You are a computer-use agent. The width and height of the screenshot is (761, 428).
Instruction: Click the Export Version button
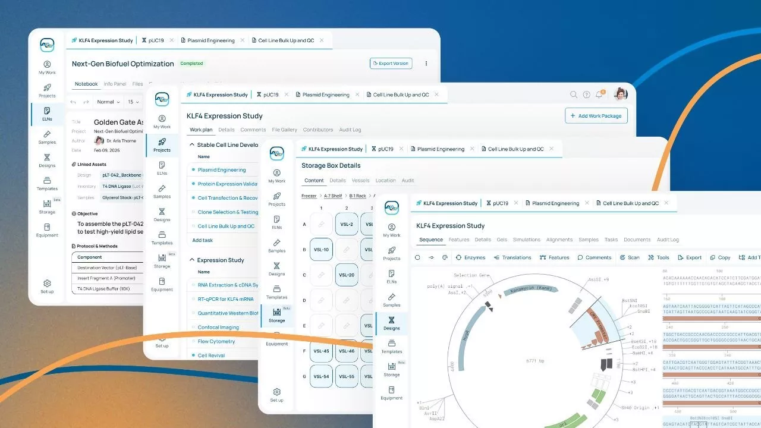[391, 64]
